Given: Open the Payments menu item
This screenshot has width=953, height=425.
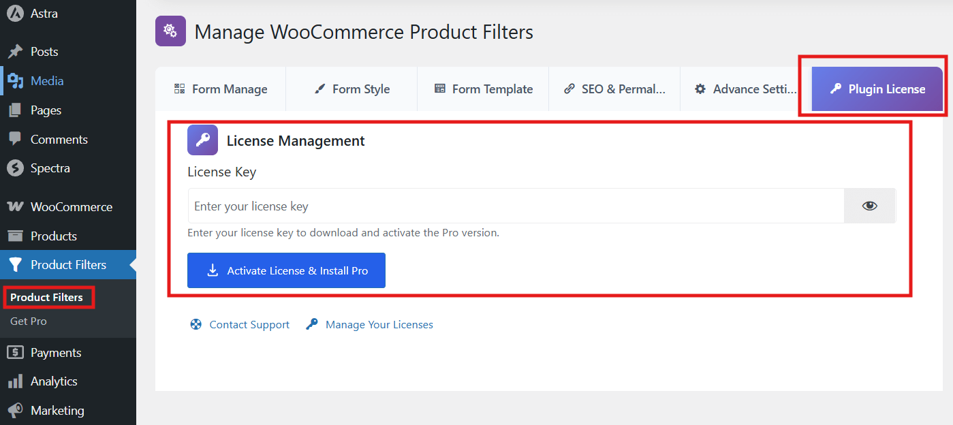Looking at the screenshot, I should pos(68,353).
